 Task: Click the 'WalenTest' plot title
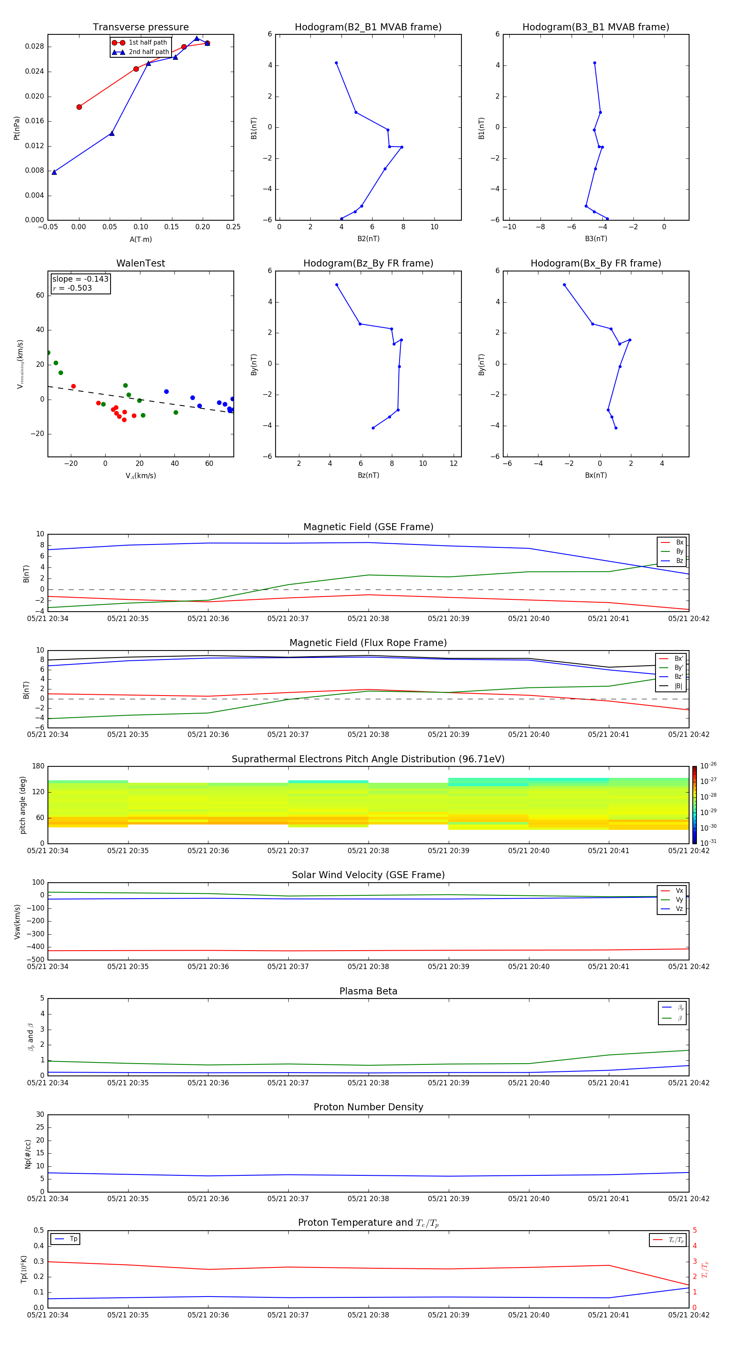pos(140,263)
